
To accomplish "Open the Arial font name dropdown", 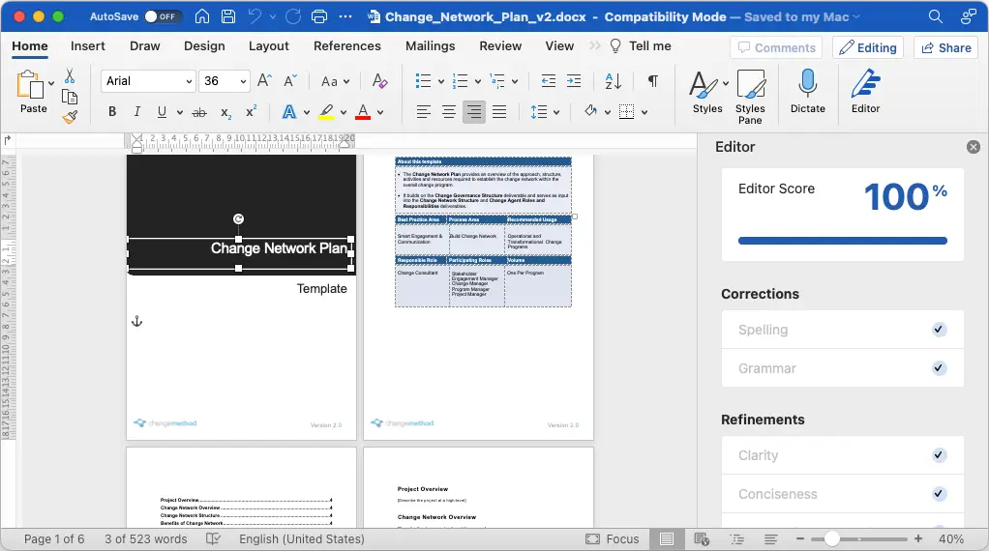I will 148,81.
